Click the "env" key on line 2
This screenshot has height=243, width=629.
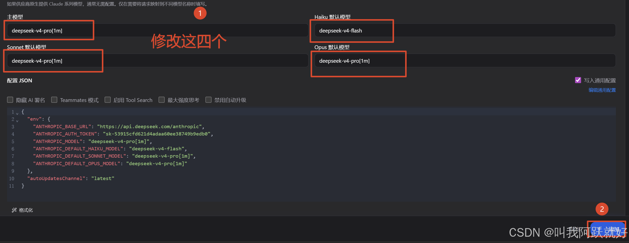(35, 119)
